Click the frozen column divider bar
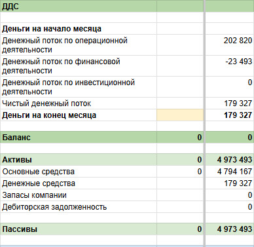254x247 pixels. click(204, 123)
